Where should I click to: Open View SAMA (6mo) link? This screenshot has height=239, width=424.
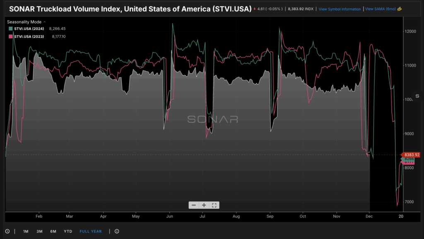[380, 9]
